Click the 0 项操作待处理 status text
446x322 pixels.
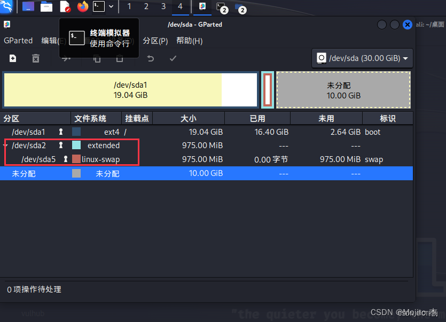click(x=34, y=289)
